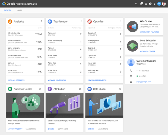Open the Tag Manager card options menu
The image size is (168, 135).
[81, 21]
